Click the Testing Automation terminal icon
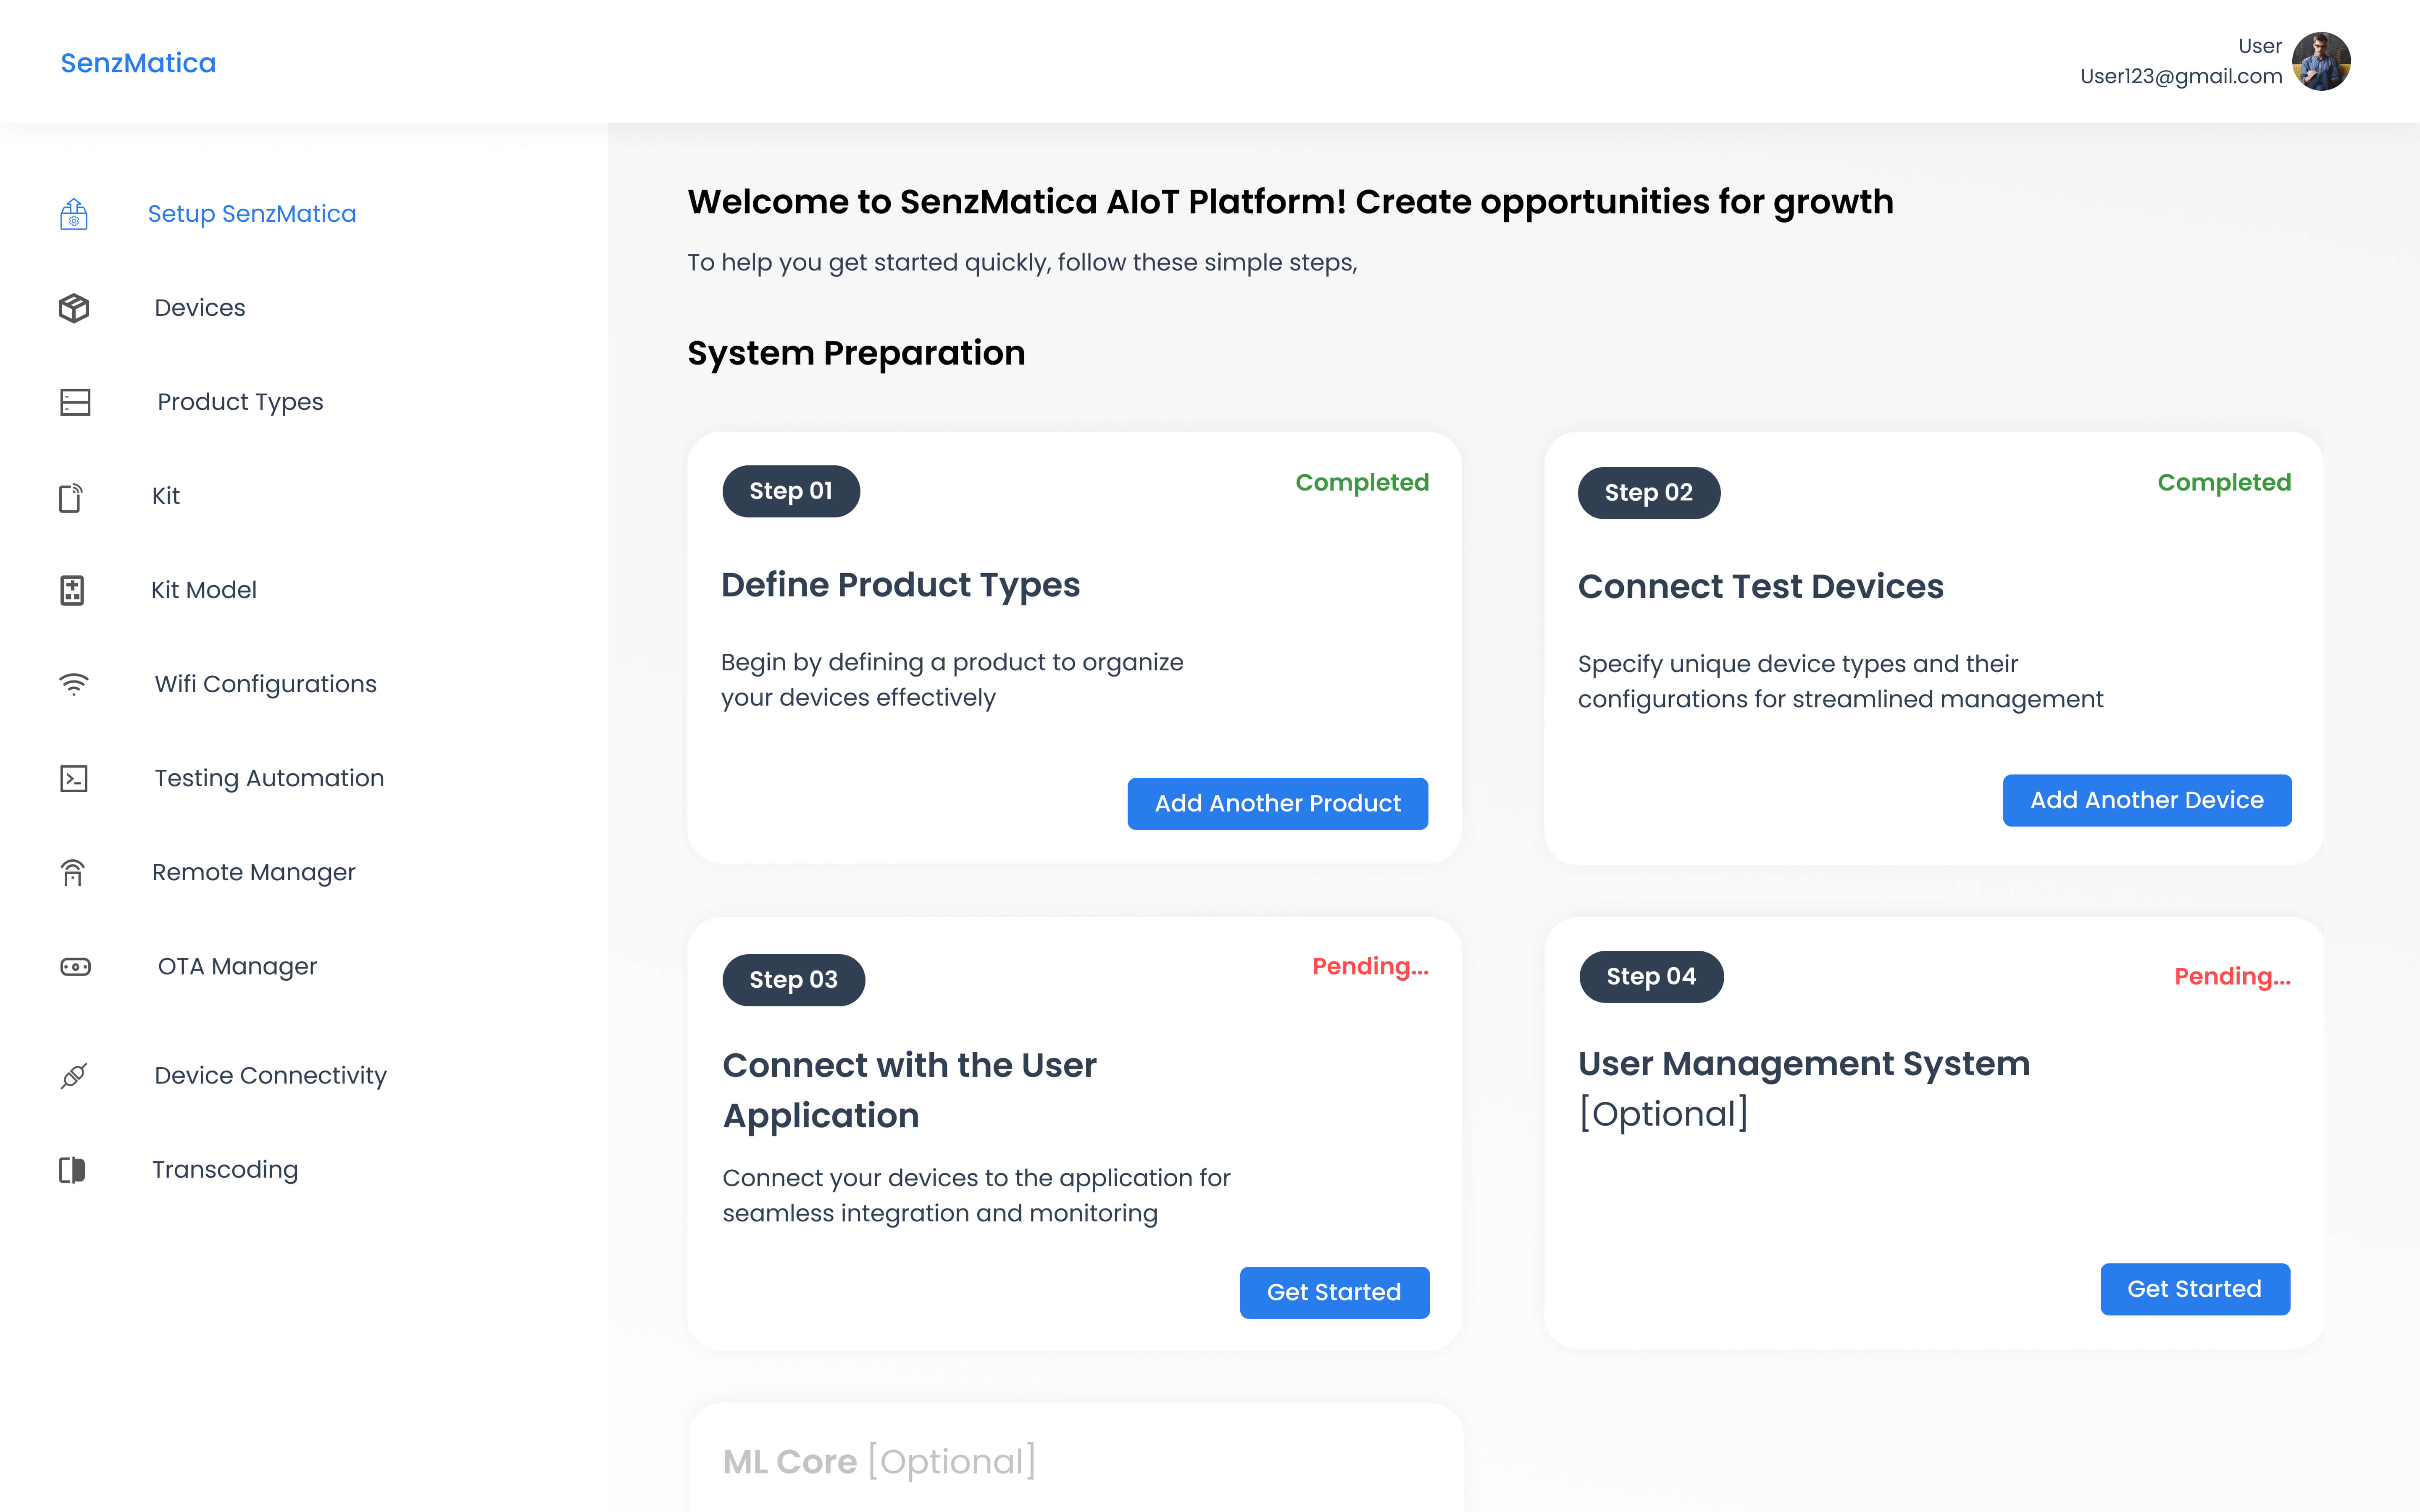 click(74, 779)
